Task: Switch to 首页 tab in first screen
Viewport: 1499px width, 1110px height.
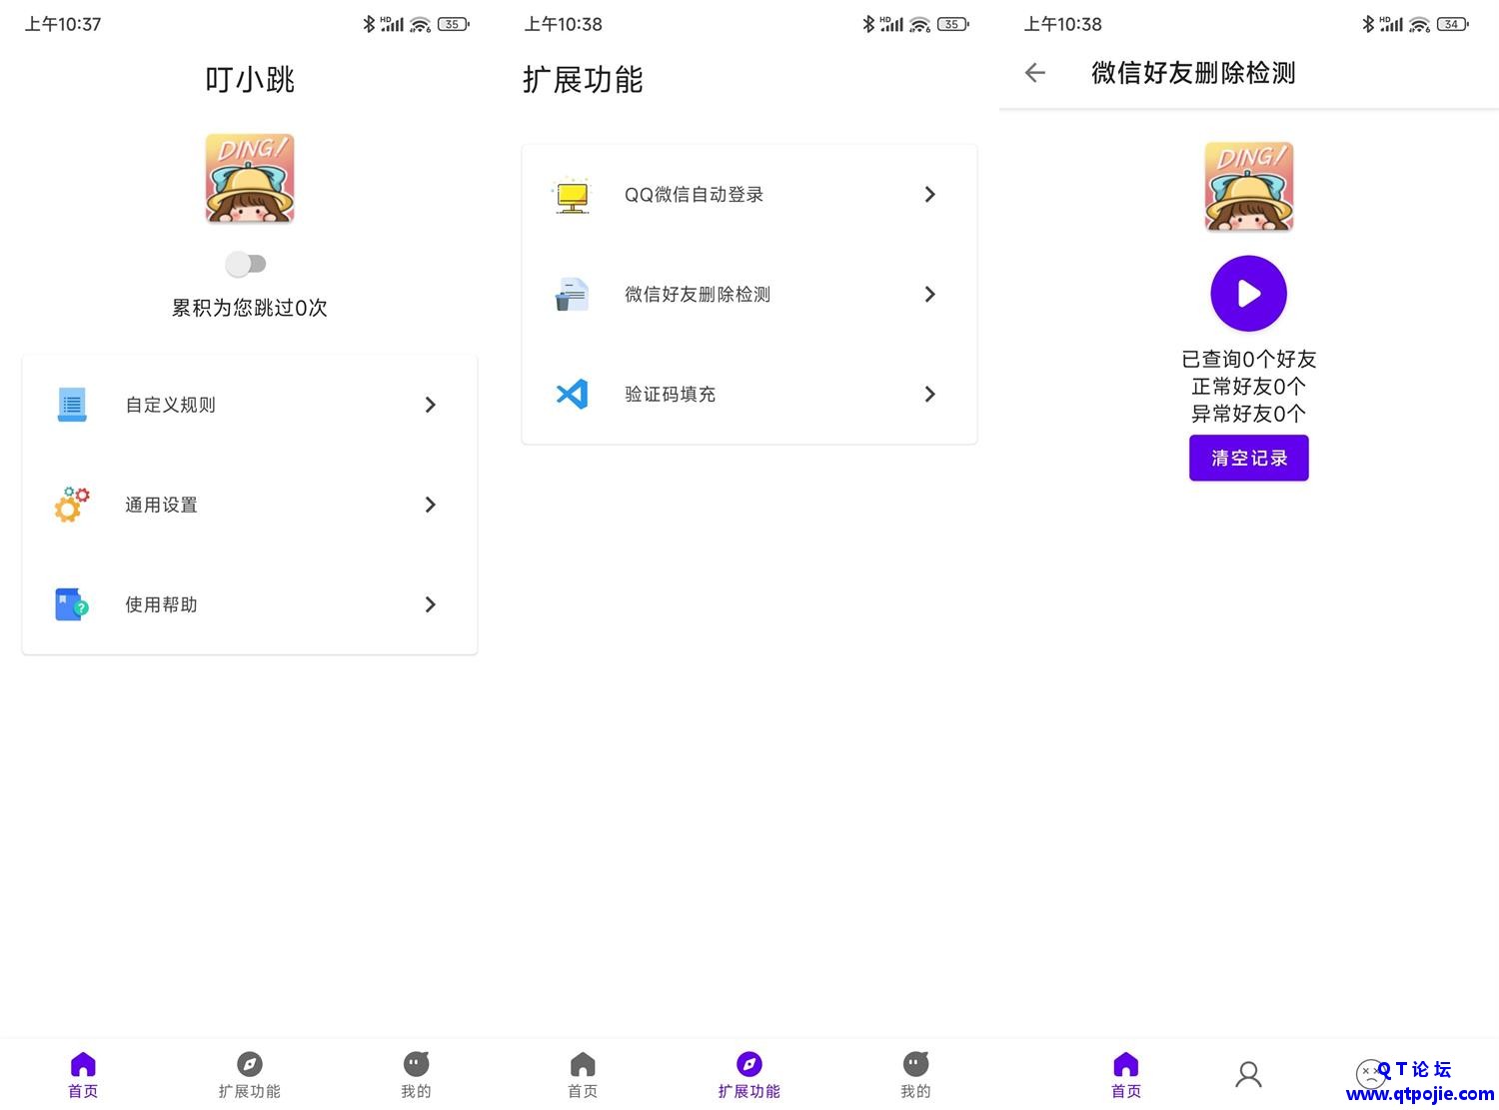Action: (x=83, y=1075)
